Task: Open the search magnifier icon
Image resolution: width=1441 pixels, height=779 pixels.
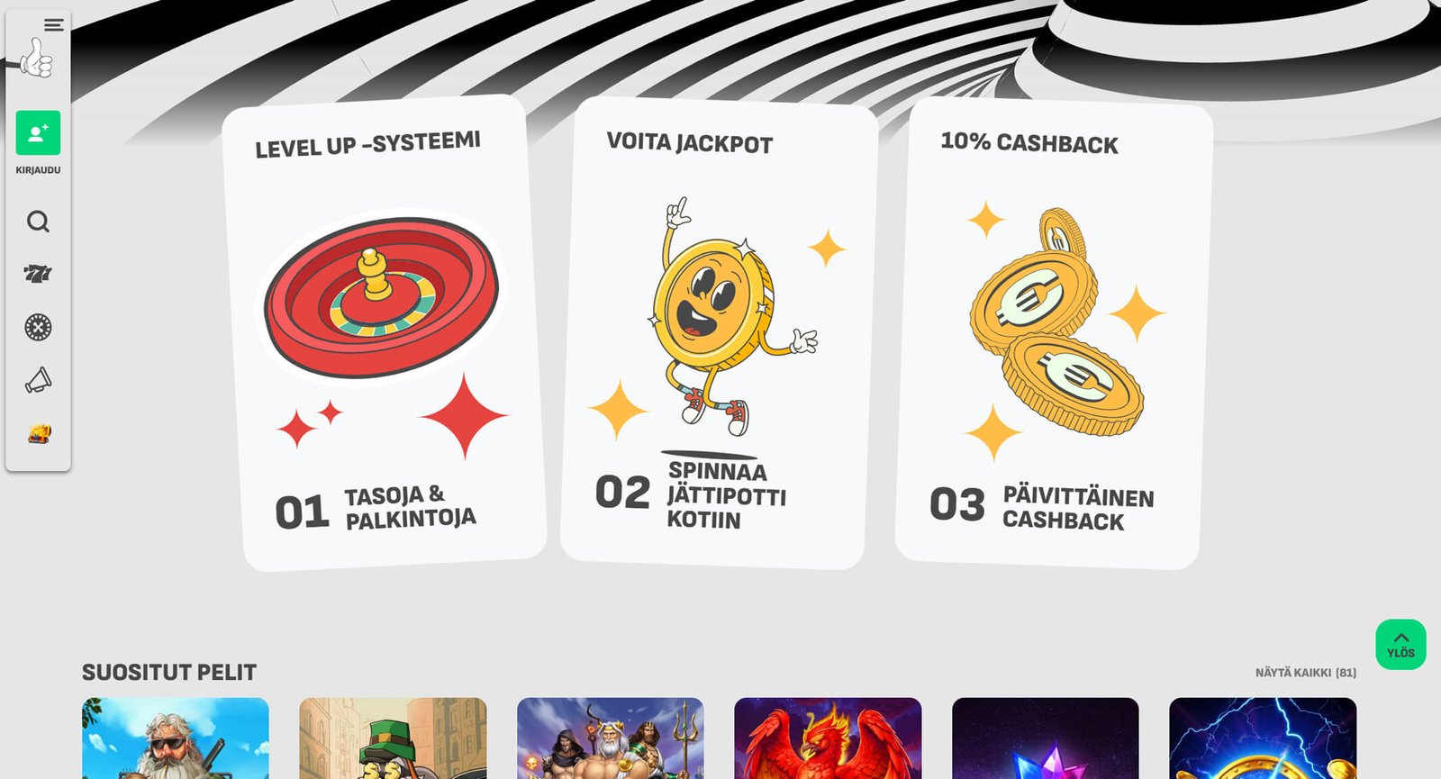Action: pyautogui.click(x=38, y=222)
